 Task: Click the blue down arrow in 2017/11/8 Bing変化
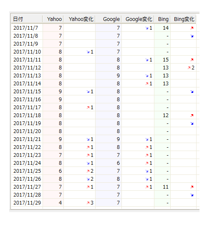tap(192, 36)
